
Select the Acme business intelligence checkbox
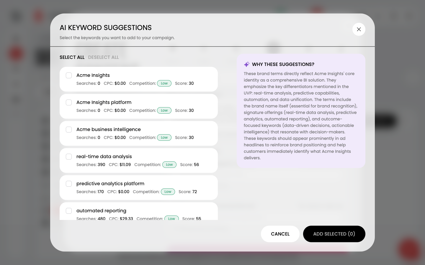click(x=69, y=130)
